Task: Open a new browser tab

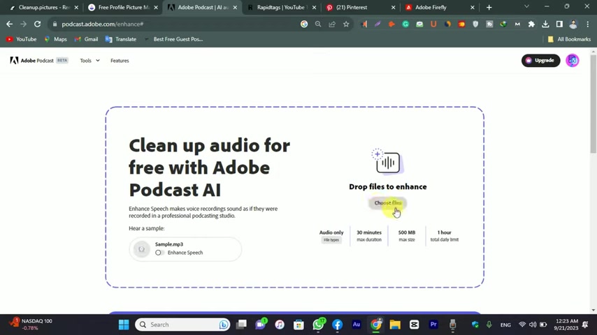Action: pyautogui.click(x=489, y=7)
